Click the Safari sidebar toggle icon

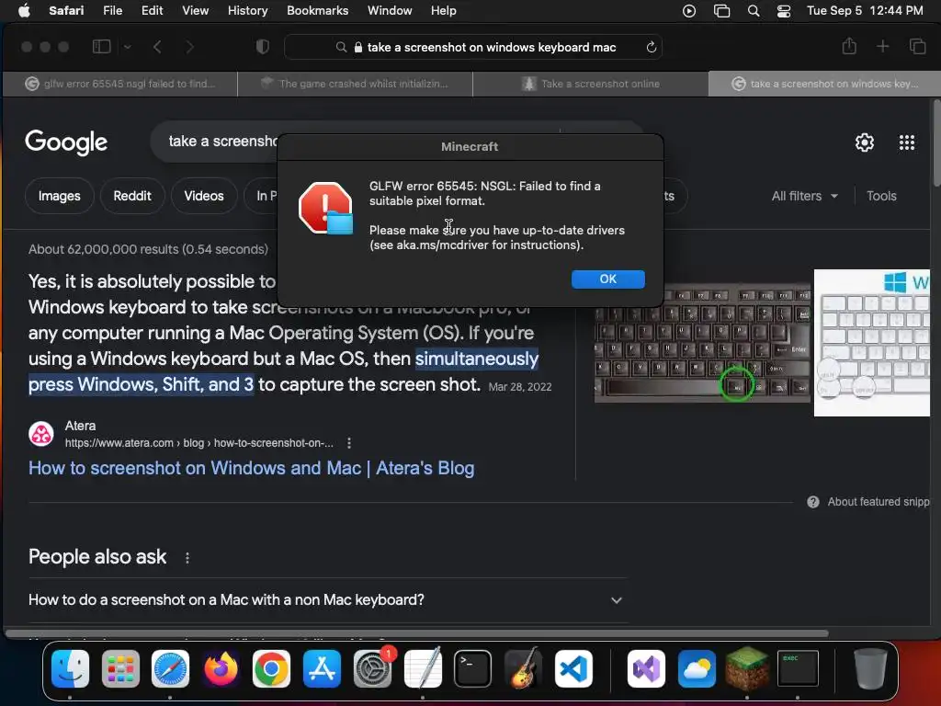(x=101, y=46)
